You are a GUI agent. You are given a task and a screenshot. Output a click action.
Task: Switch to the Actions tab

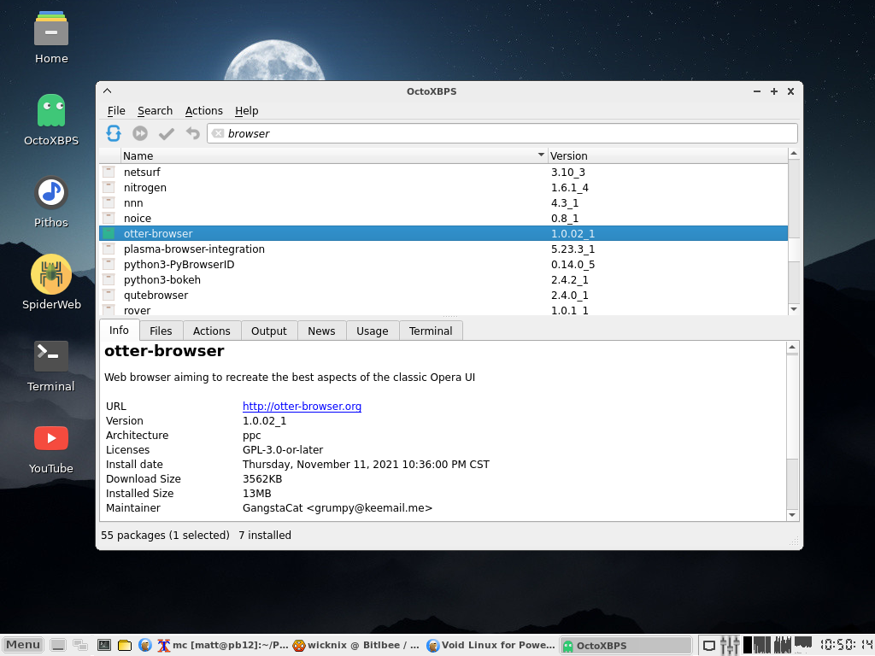coord(212,331)
